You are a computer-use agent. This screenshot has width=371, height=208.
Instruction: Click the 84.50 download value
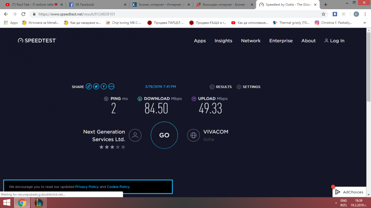[x=156, y=108]
